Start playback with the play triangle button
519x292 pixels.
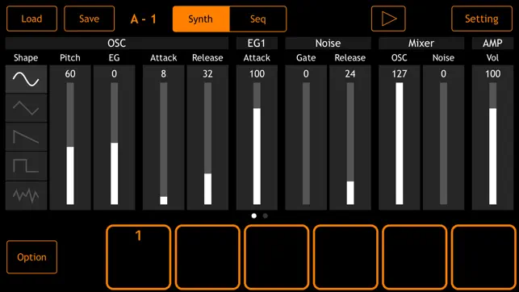388,19
